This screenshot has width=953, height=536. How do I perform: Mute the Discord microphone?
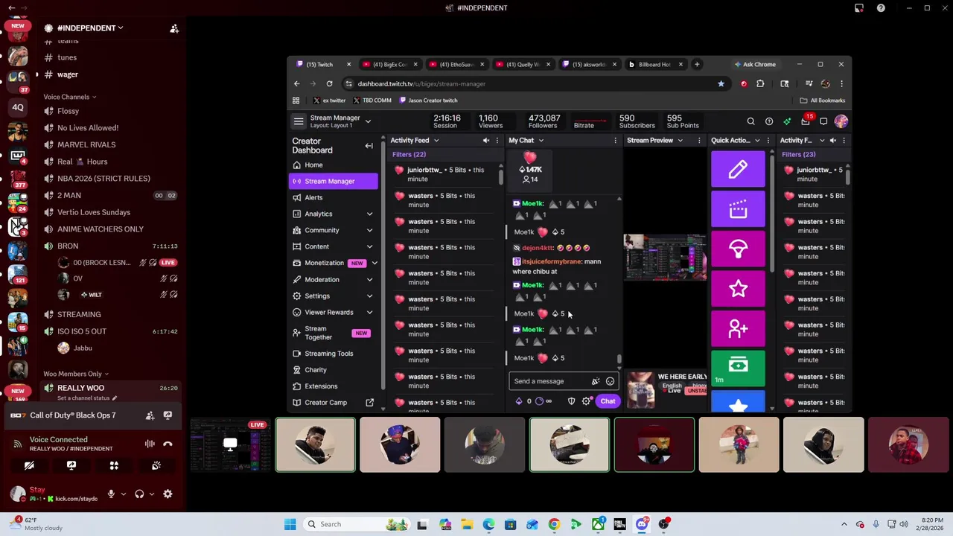click(x=111, y=494)
